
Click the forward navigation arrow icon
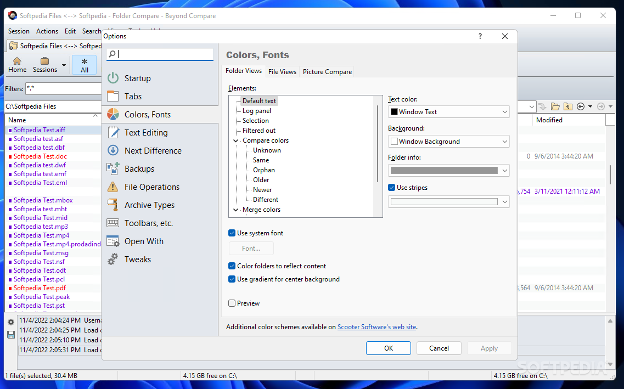pos(601,106)
